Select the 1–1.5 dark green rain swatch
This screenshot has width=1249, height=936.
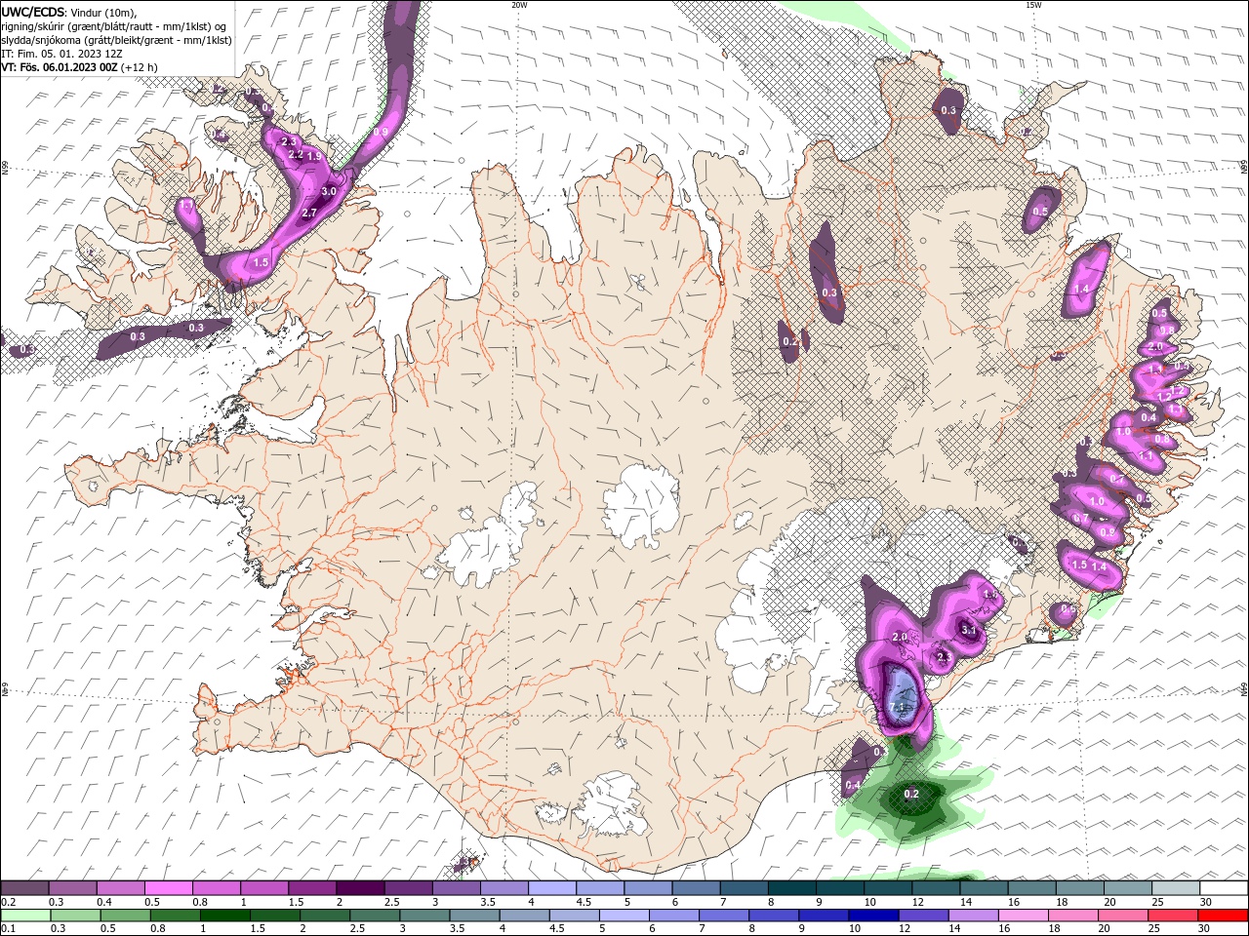224,916
